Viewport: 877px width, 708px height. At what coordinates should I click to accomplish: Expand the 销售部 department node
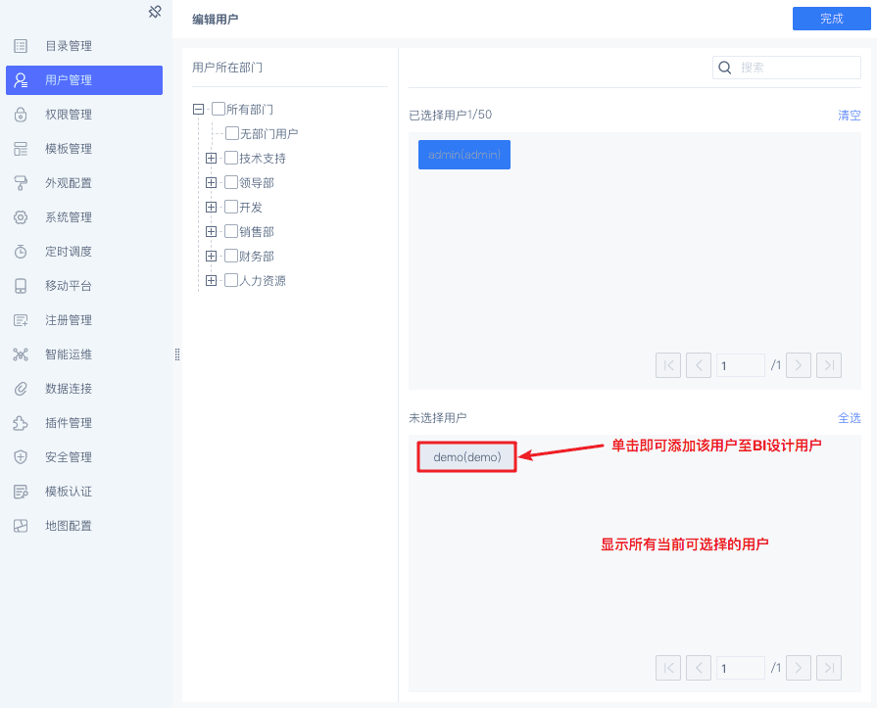211,232
